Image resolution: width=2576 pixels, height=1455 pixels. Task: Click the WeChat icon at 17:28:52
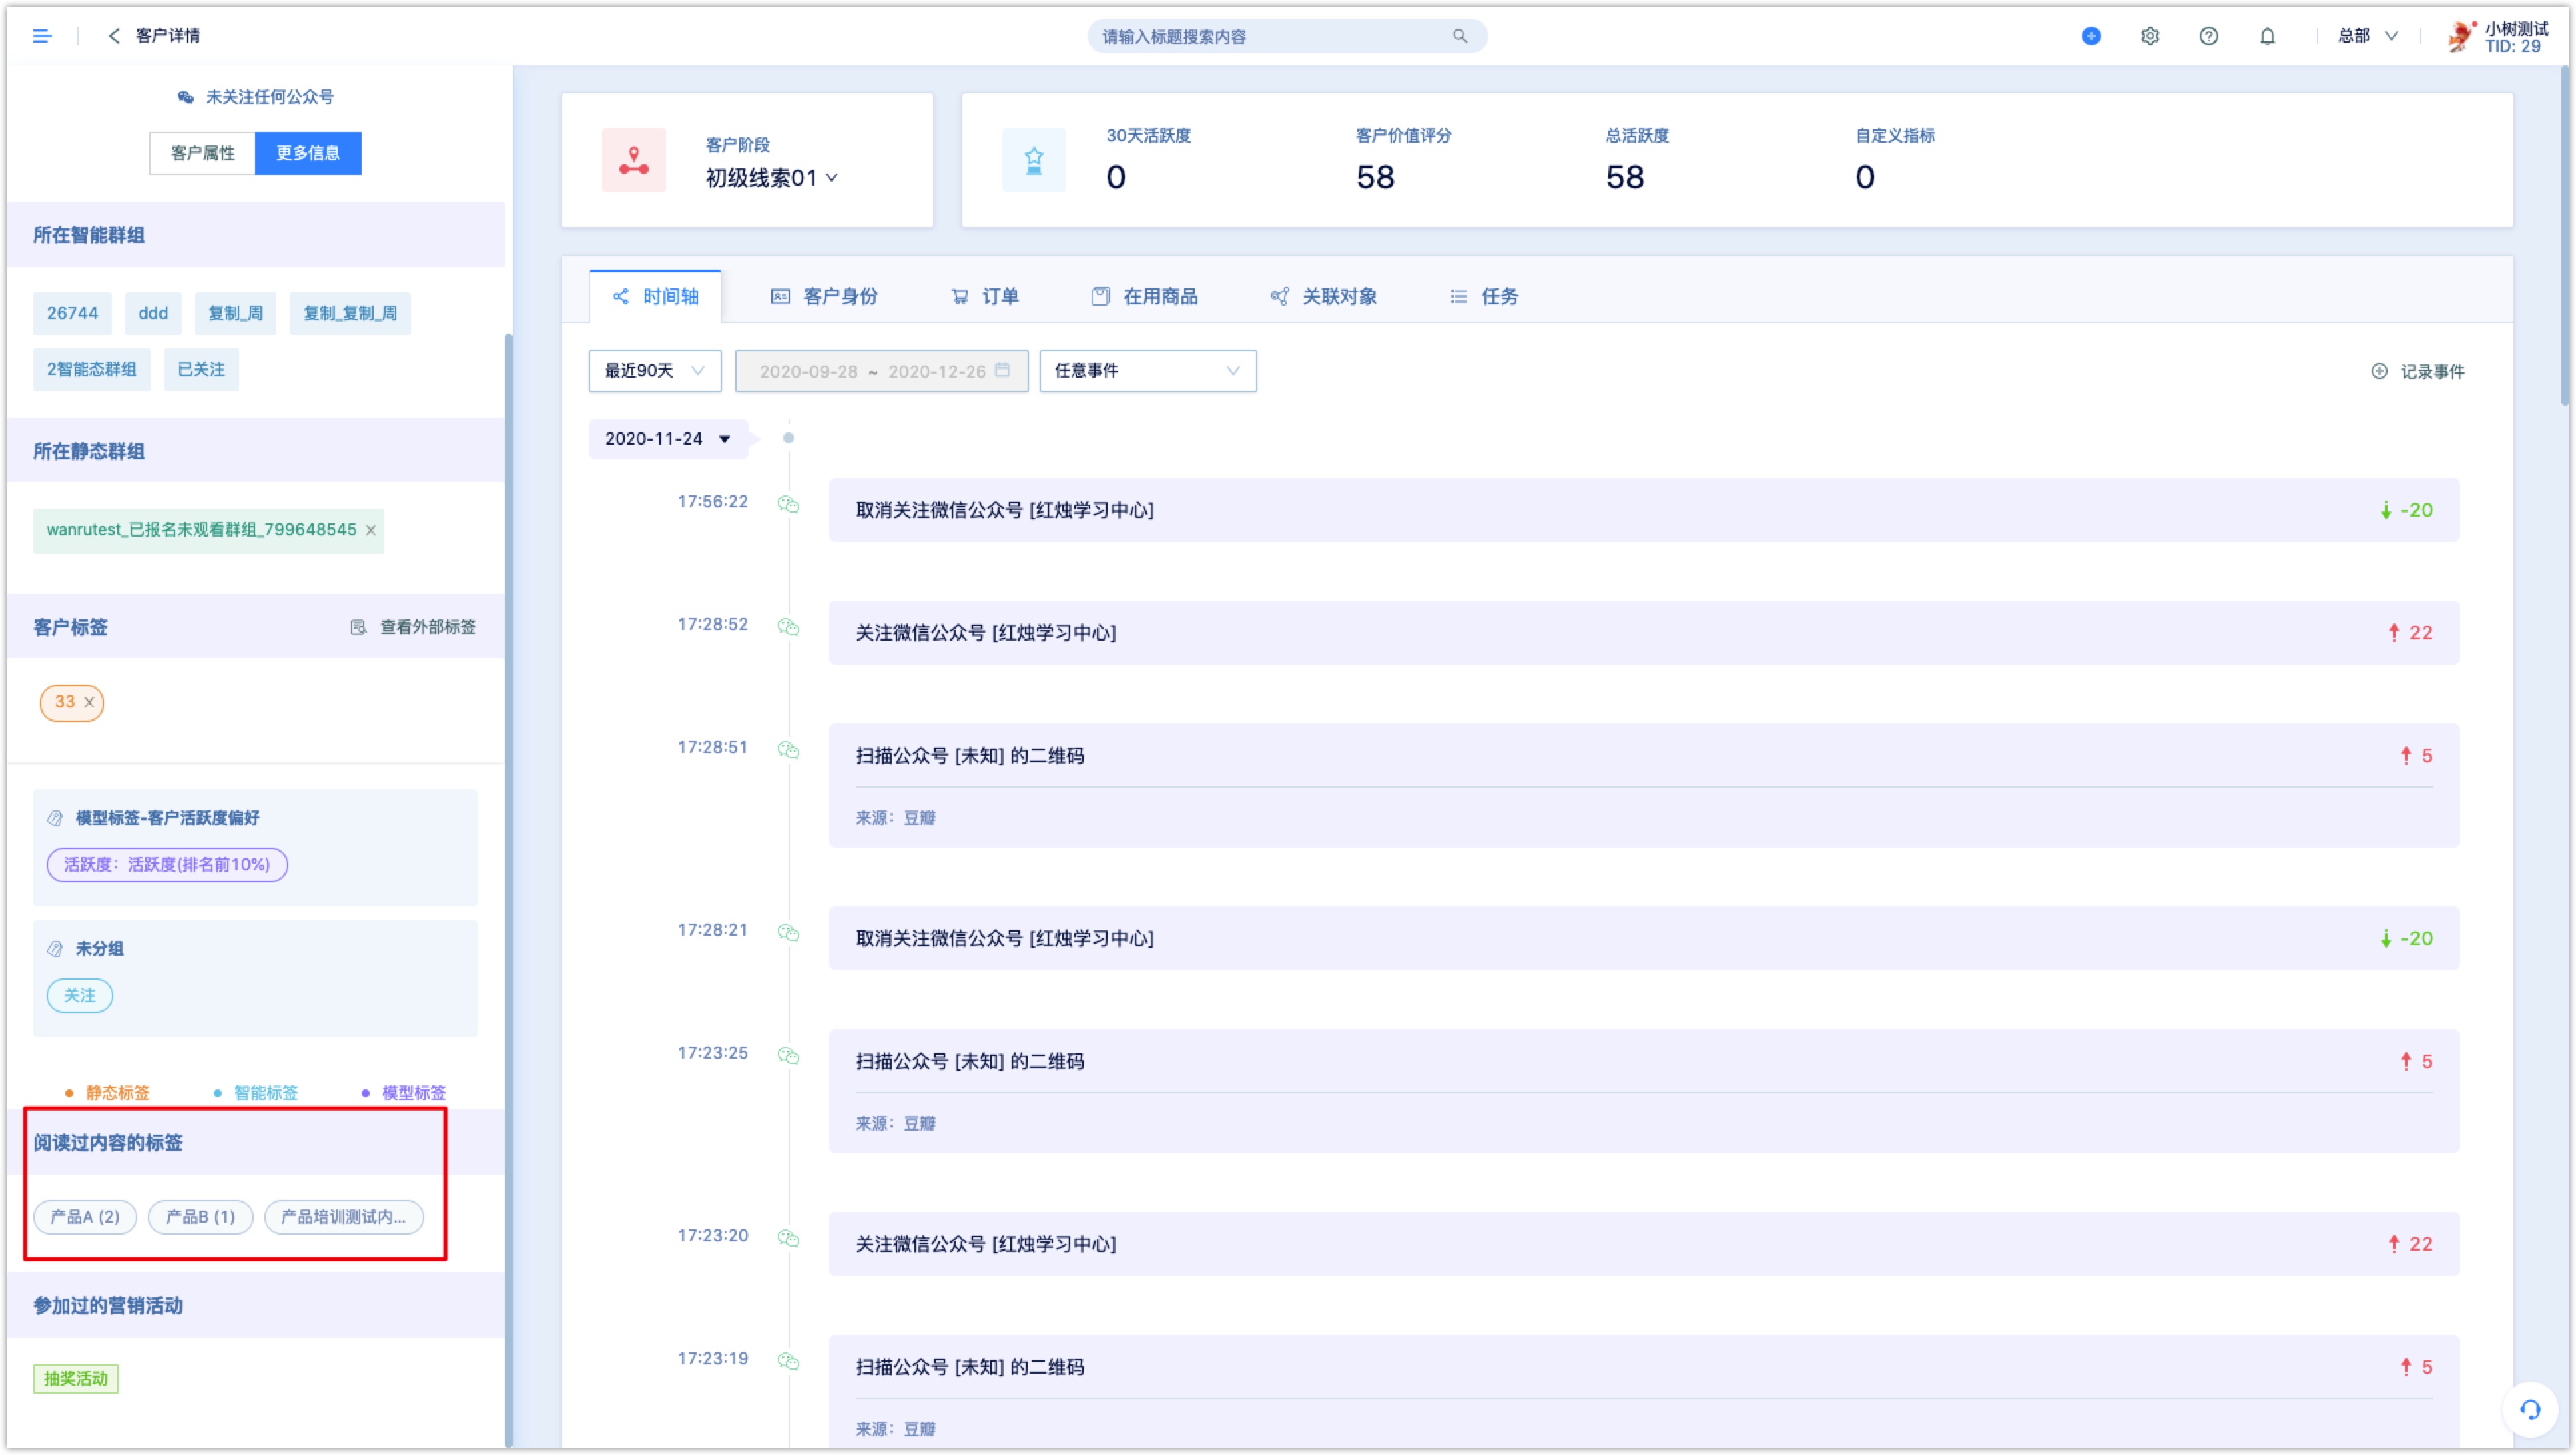click(x=789, y=627)
